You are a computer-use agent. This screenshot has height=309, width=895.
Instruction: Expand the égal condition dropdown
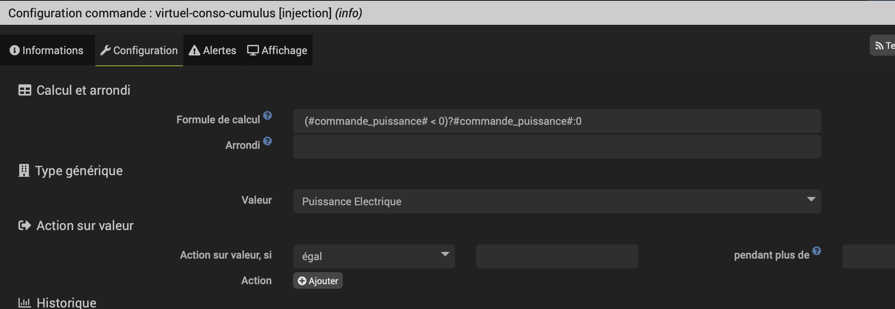374,256
